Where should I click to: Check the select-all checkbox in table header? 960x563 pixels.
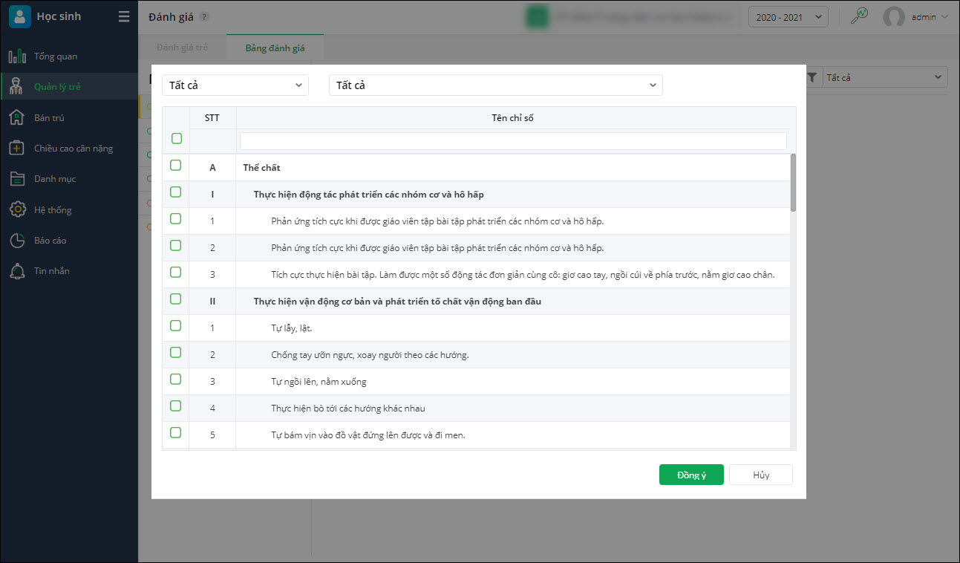click(x=177, y=138)
